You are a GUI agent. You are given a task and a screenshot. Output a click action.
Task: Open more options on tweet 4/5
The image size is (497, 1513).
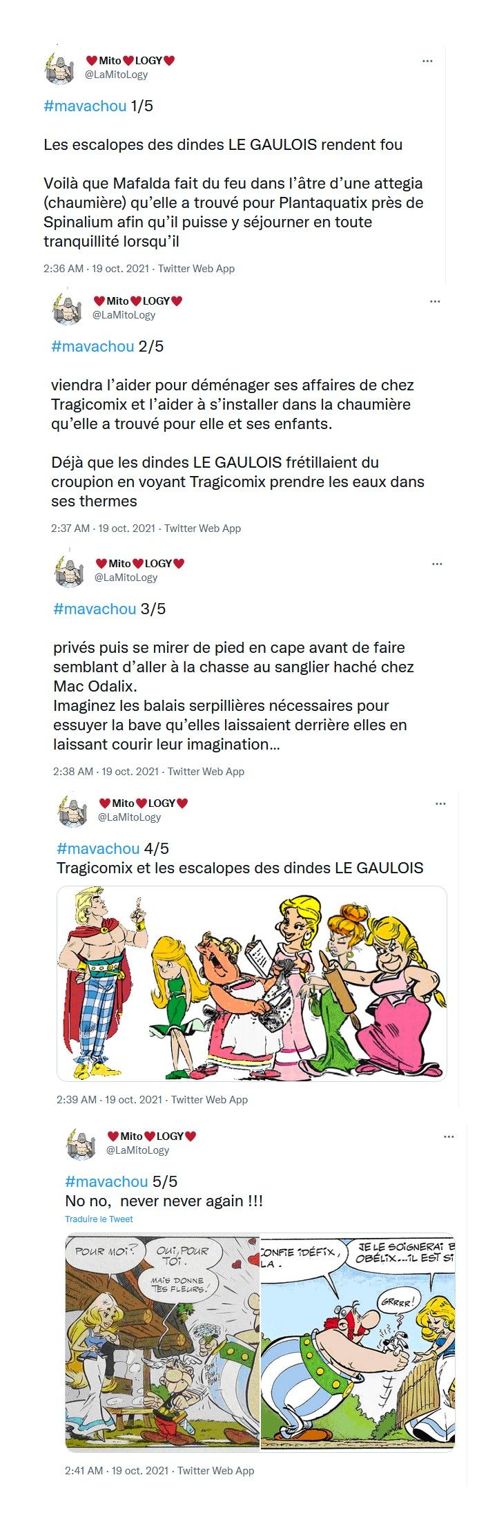[440, 803]
